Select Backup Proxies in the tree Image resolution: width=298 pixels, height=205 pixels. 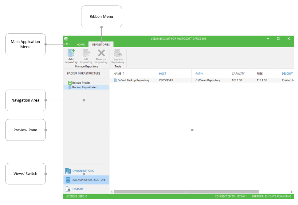click(x=81, y=83)
